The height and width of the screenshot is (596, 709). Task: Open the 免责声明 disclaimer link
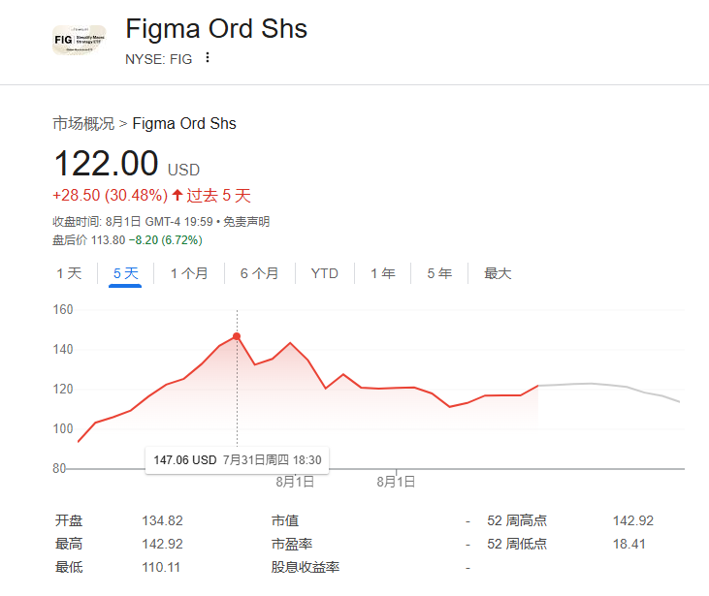tap(246, 221)
